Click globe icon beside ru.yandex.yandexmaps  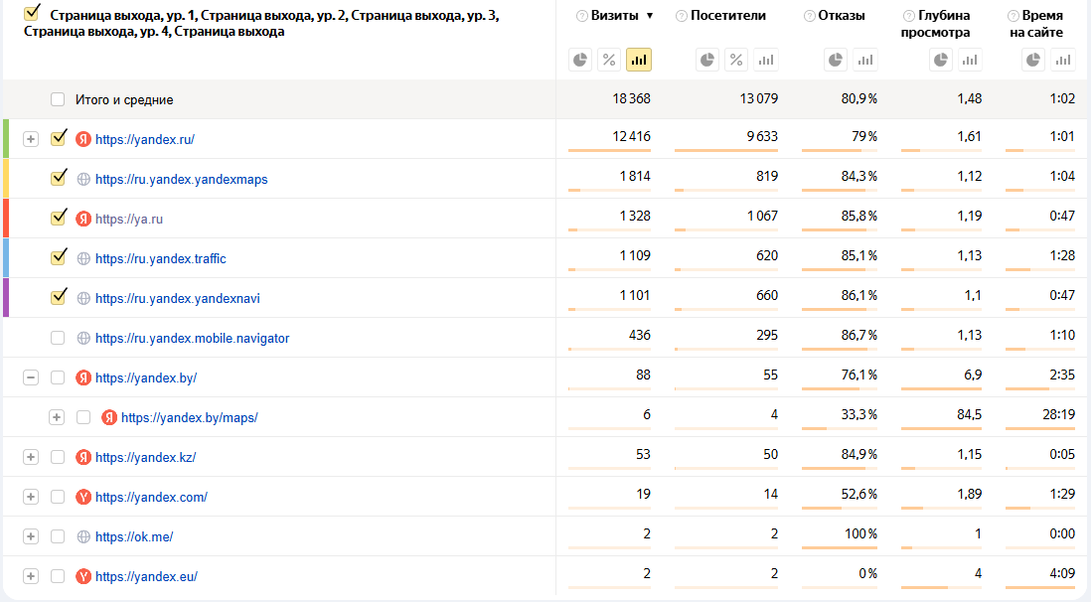pyautogui.click(x=83, y=179)
